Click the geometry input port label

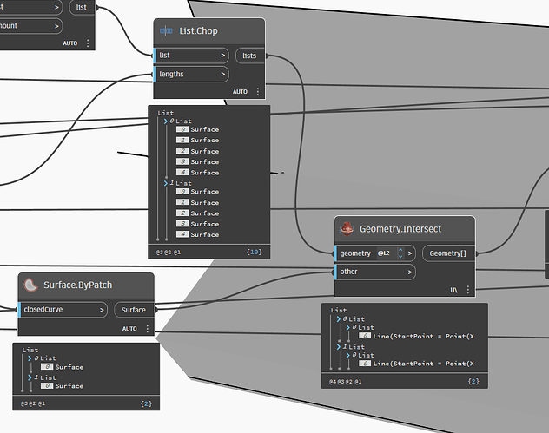point(355,253)
